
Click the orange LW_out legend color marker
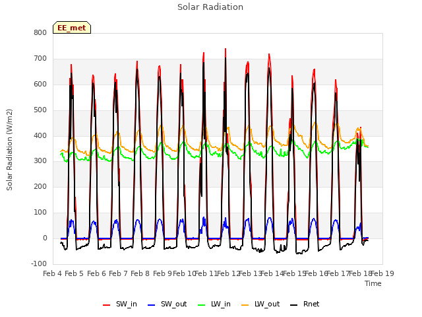pyautogui.click(x=245, y=305)
